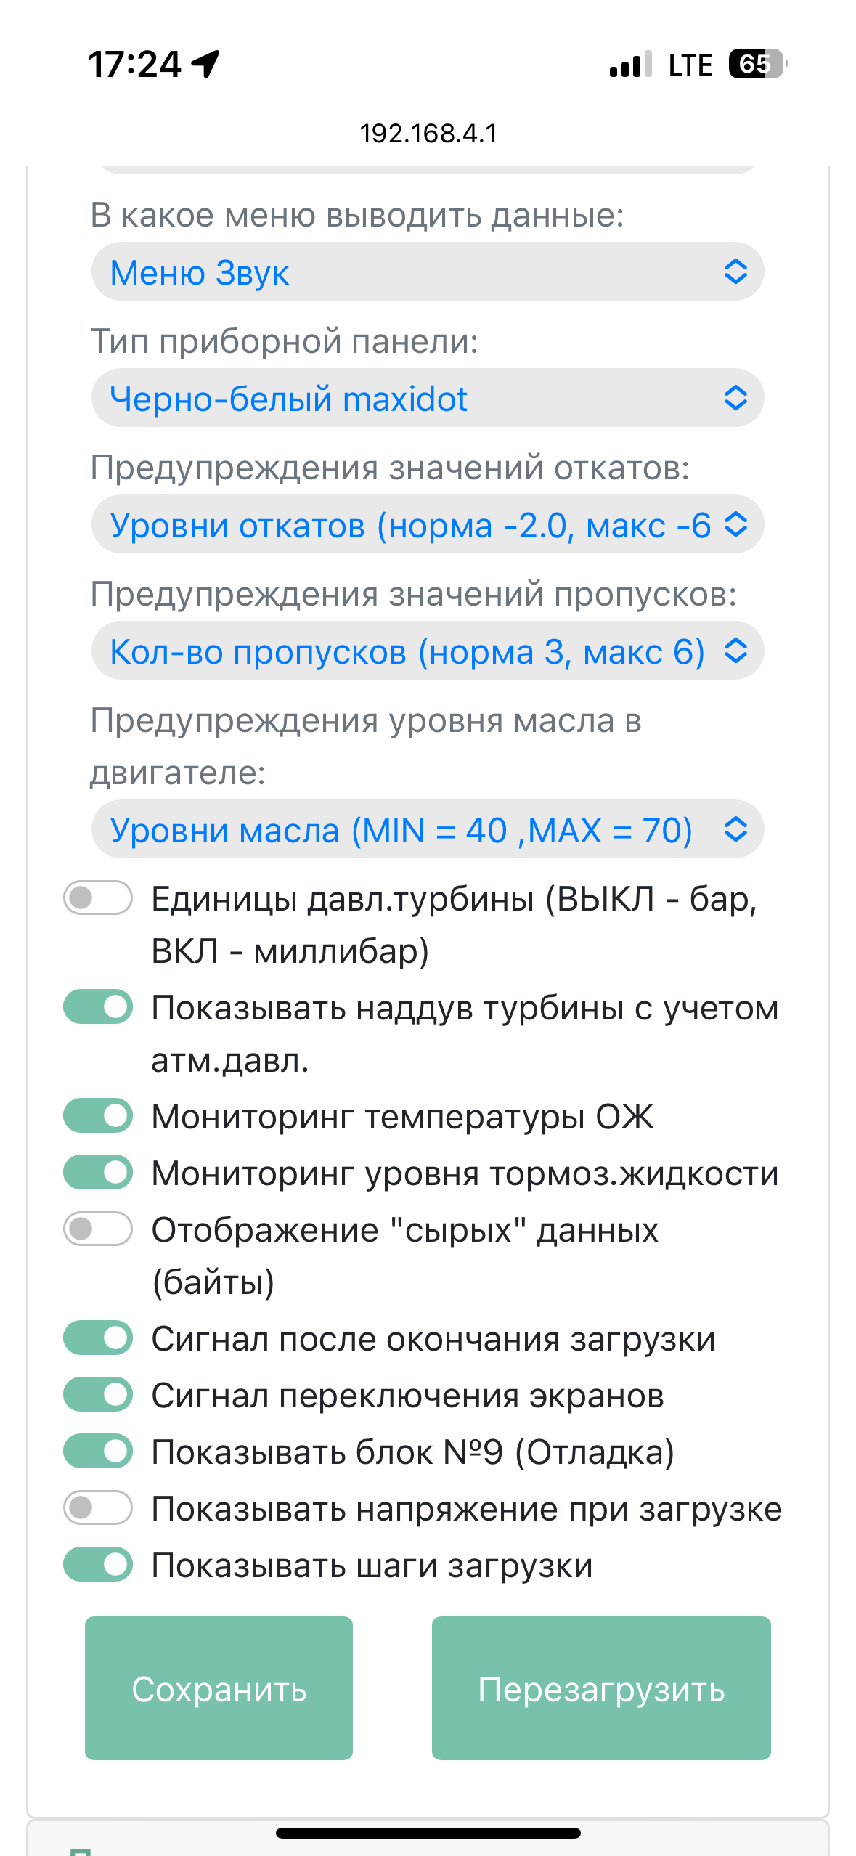Viewport: 856px width, 1856px height.
Task: Click the Сохранить button
Action: click(x=219, y=1688)
